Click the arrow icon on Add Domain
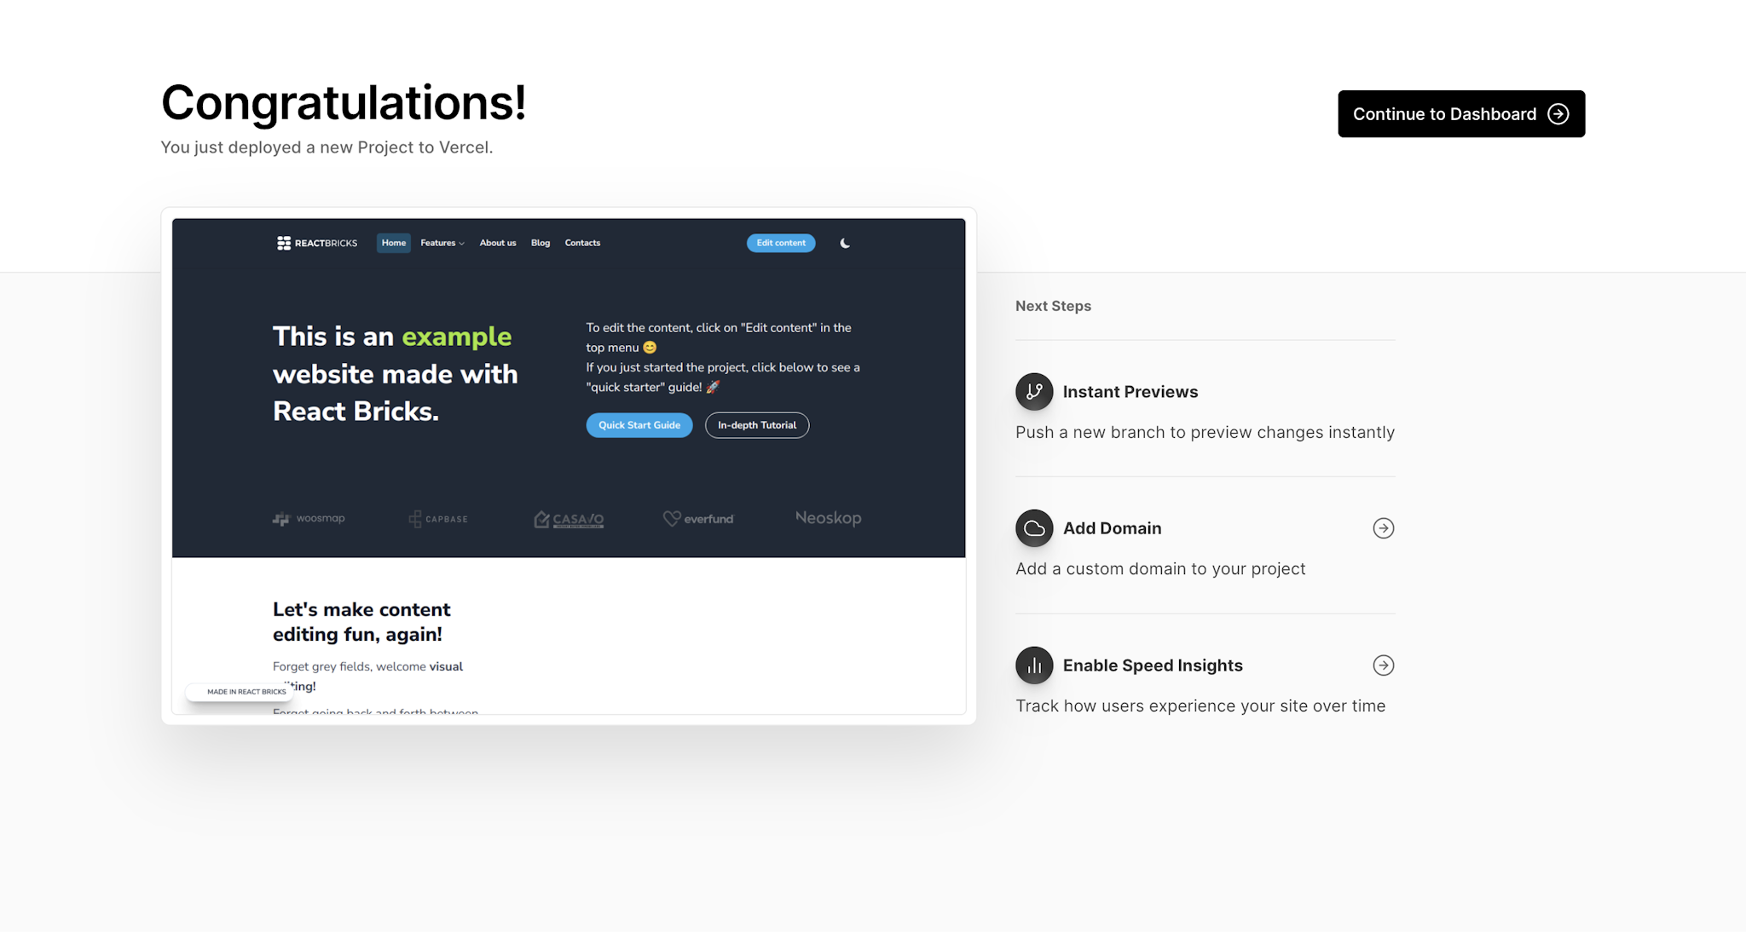This screenshot has height=933, width=1746. (1384, 529)
